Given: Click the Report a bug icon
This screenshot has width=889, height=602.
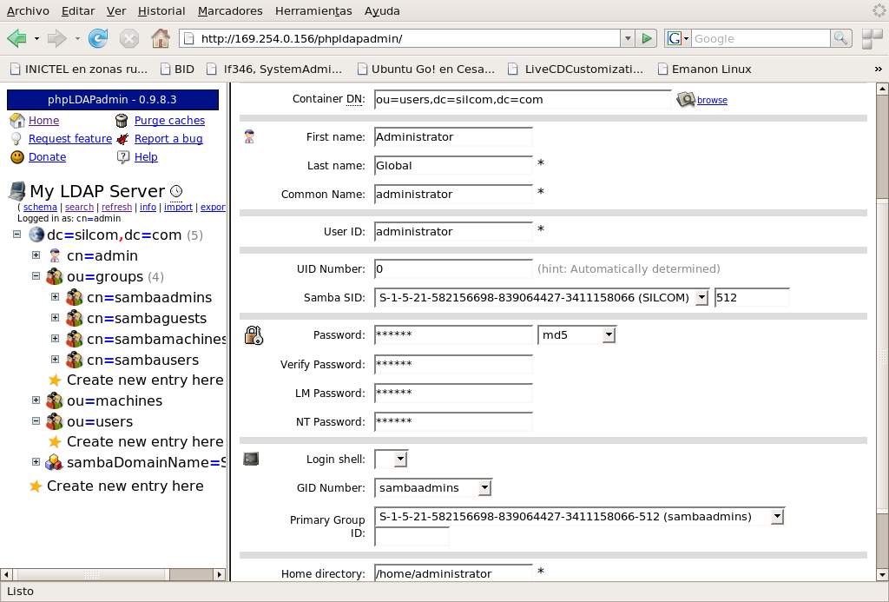Looking at the screenshot, I should point(122,139).
